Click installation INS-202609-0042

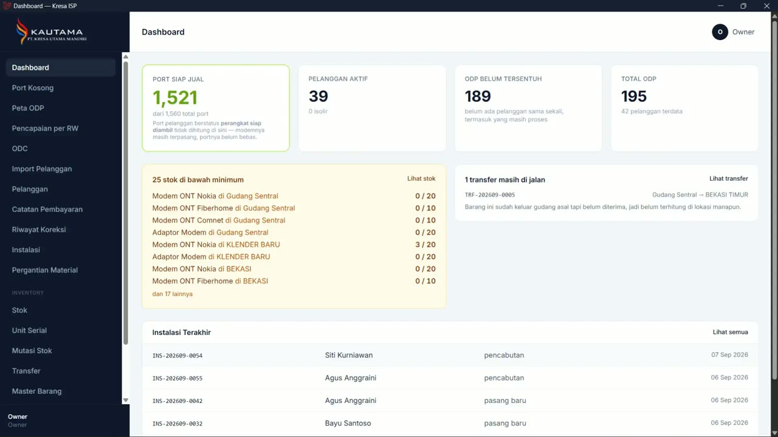[177, 401]
